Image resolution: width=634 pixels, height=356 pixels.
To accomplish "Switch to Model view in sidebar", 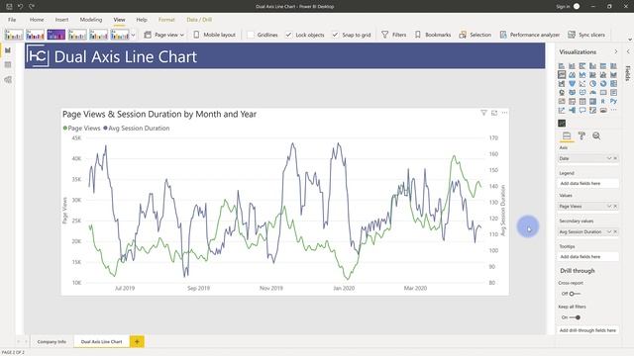I will (8, 79).
